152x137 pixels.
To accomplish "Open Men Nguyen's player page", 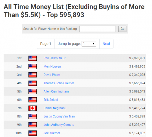I will (52, 66).
